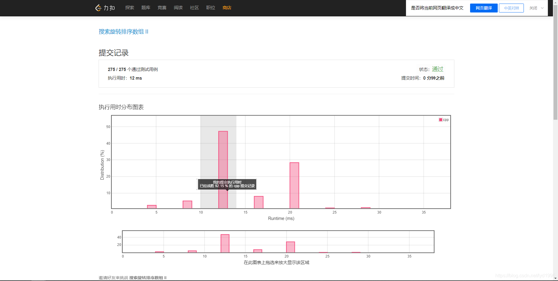Click the 12 ms runtime value
This screenshot has height=281, width=558.
tap(136, 78)
